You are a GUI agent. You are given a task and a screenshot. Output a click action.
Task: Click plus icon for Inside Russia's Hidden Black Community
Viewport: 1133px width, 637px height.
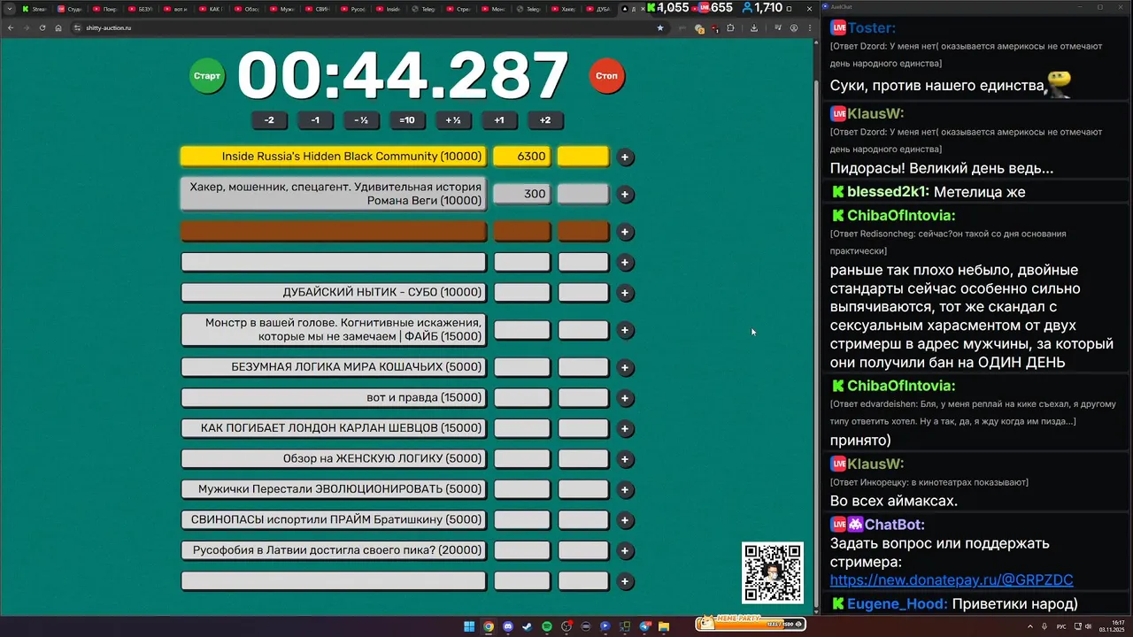pyautogui.click(x=625, y=157)
